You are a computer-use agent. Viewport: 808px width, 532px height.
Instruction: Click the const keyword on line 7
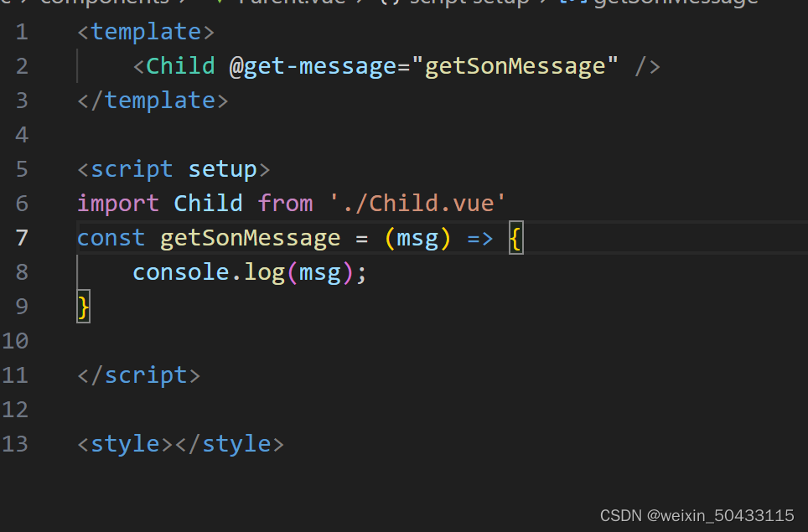coord(111,238)
